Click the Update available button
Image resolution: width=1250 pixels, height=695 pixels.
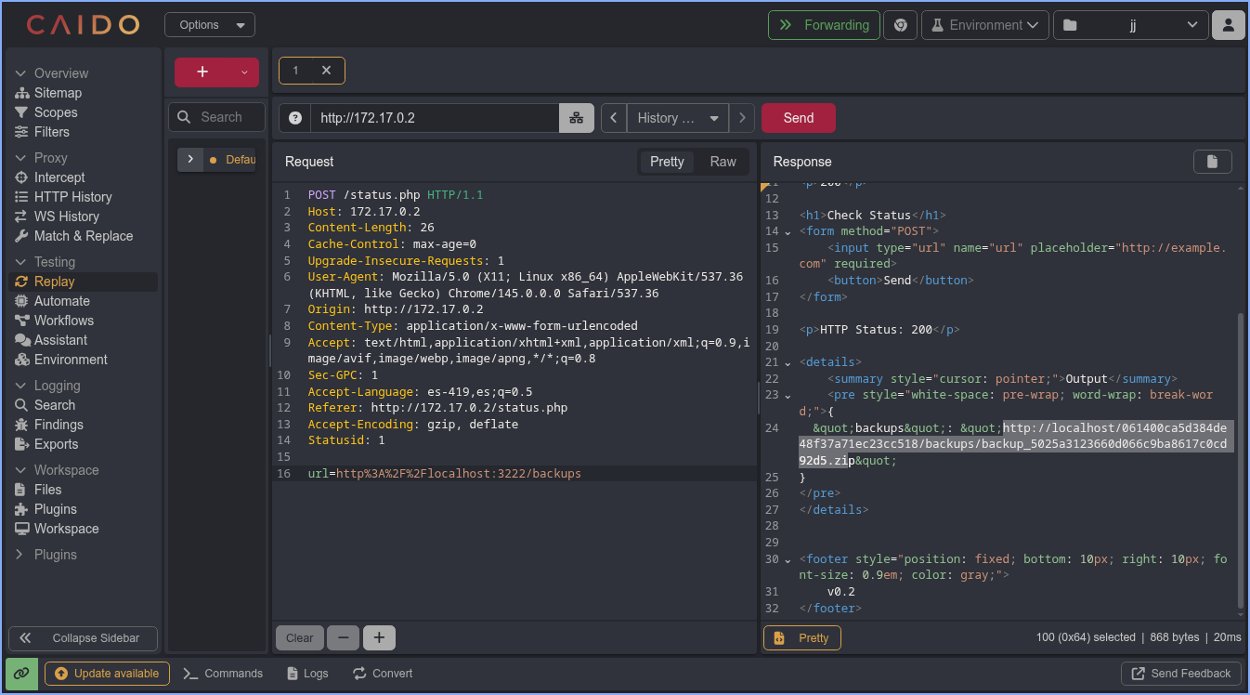[x=107, y=674]
